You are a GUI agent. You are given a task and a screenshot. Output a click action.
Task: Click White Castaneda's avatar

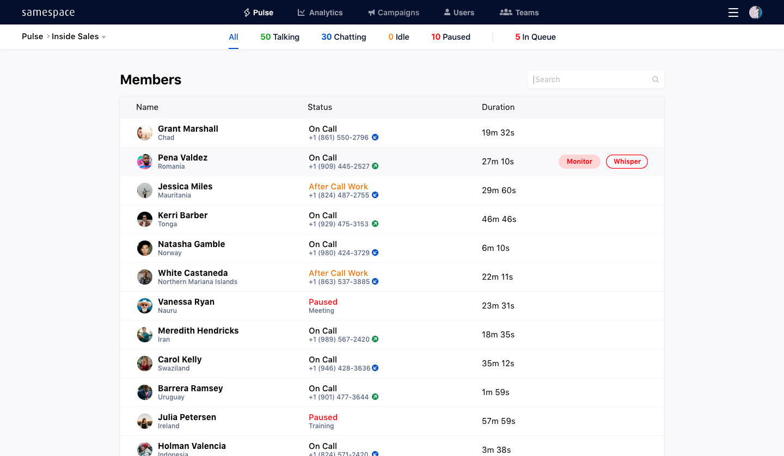[145, 277]
